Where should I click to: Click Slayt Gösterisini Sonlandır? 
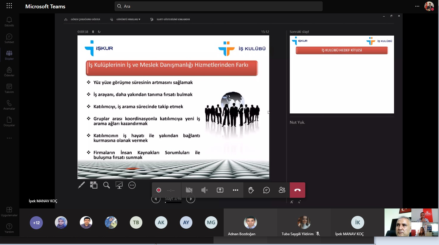(x=170, y=19)
